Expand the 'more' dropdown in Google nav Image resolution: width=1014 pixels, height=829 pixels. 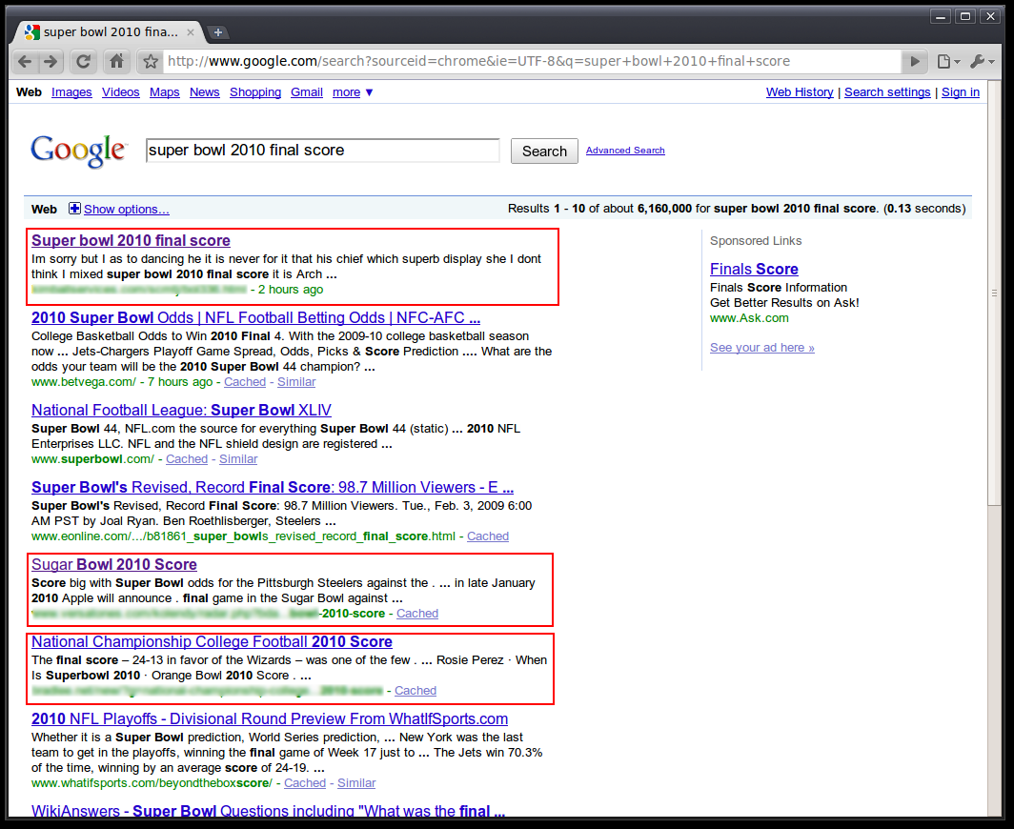[353, 92]
